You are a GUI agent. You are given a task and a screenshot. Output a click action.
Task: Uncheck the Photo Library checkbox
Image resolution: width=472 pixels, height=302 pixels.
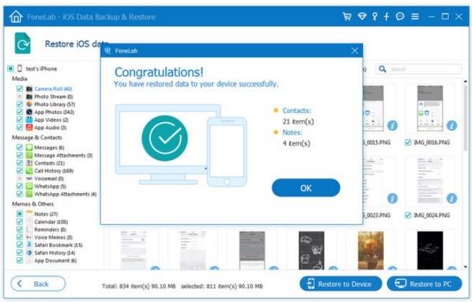[19, 104]
